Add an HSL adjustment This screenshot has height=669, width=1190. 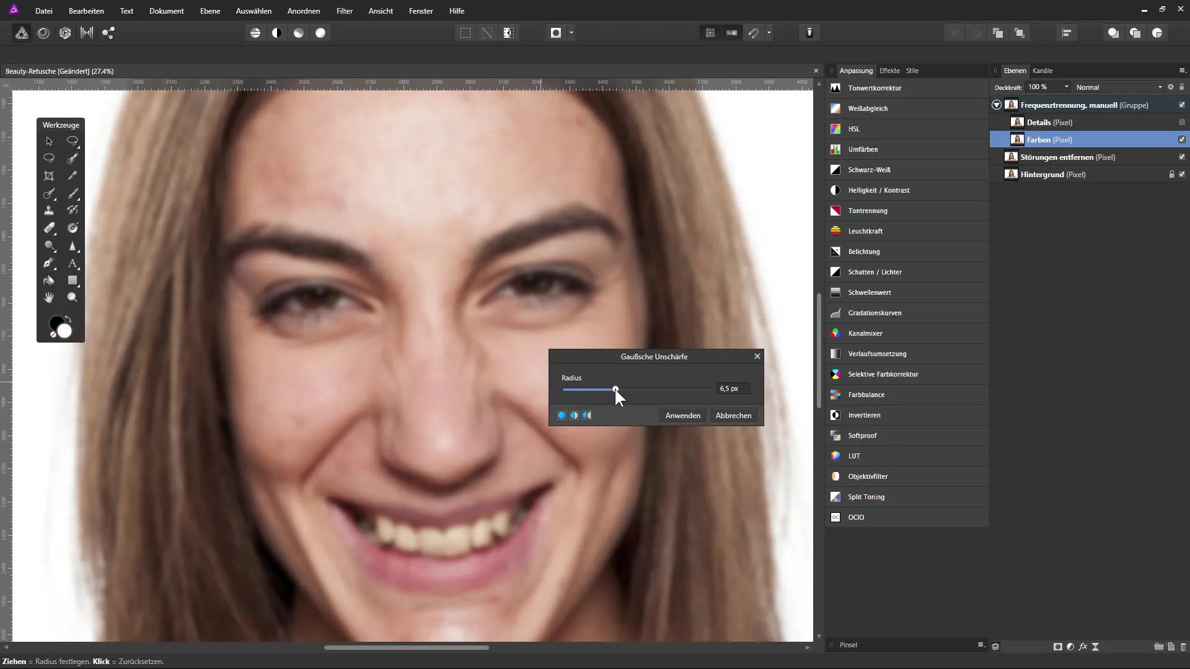click(906, 129)
